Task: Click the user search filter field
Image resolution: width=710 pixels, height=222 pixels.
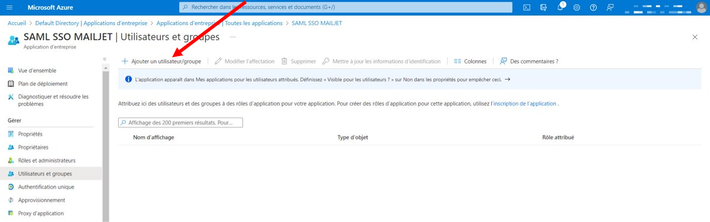Action: click(180, 123)
